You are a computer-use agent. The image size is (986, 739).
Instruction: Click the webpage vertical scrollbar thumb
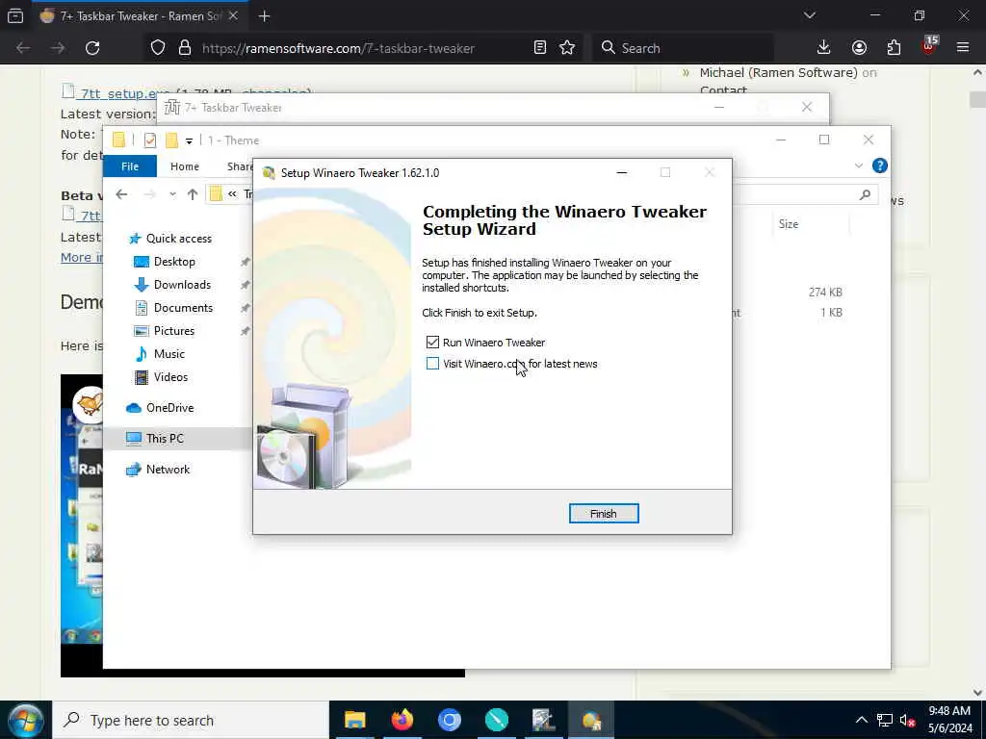coord(977,99)
